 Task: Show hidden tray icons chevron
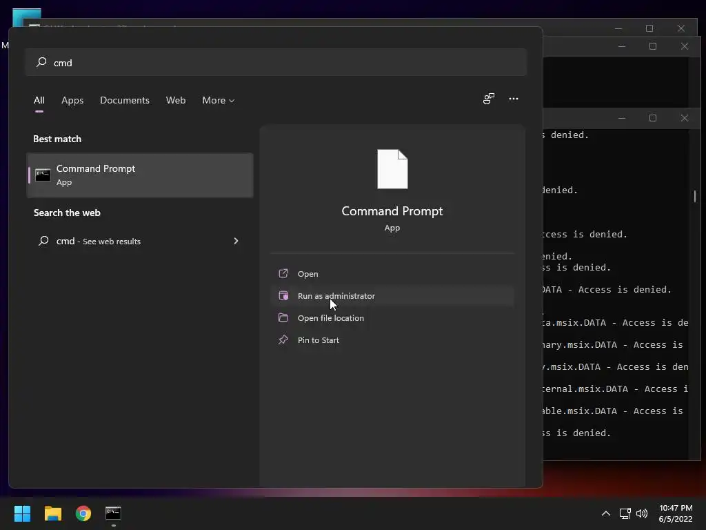pos(606,513)
